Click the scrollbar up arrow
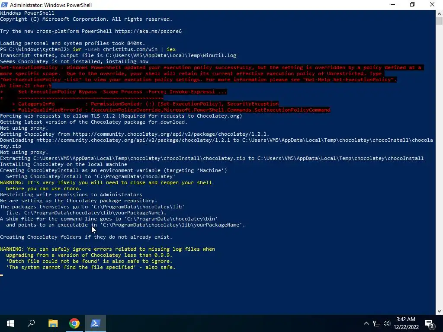 tap(440, 13)
